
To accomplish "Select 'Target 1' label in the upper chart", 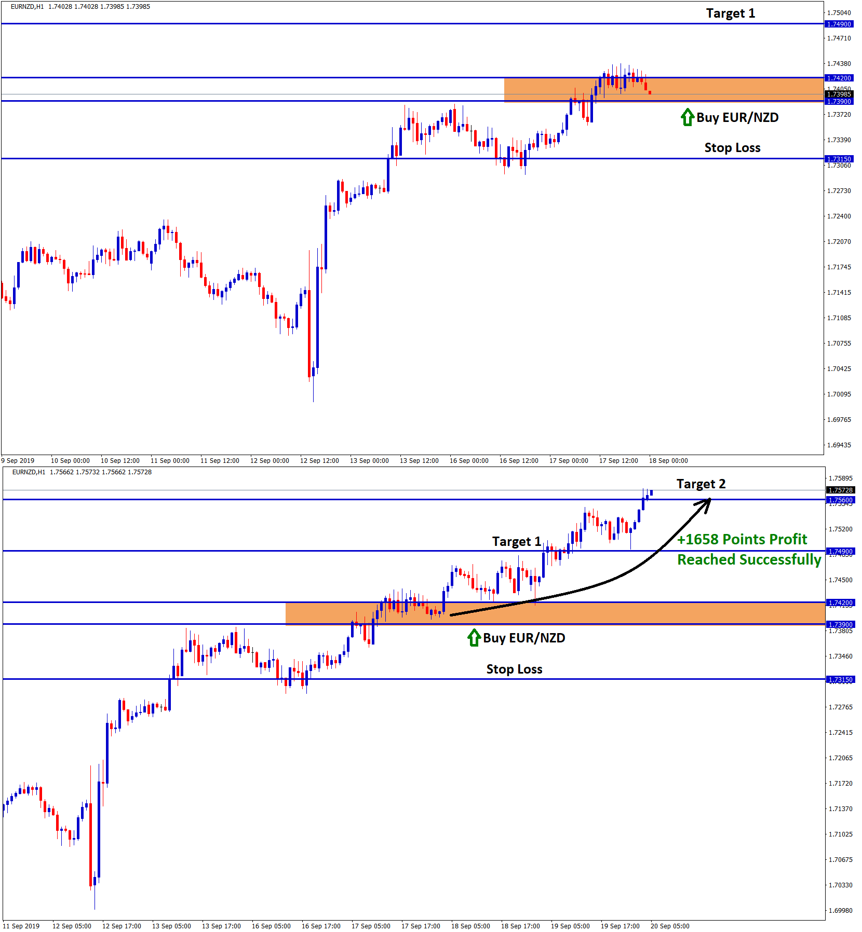I will coord(731,13).
